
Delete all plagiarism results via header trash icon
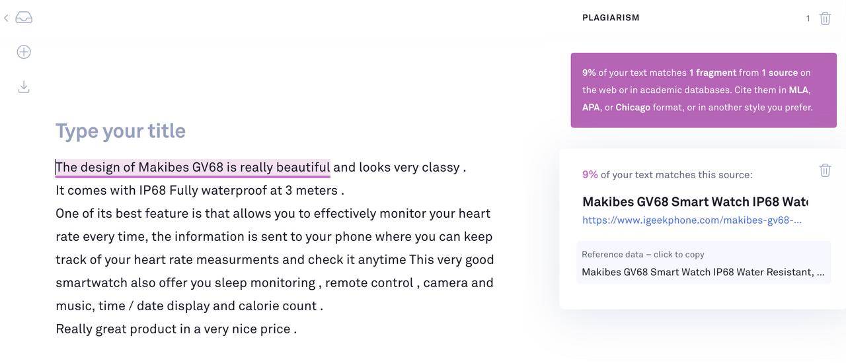[825, 18]
